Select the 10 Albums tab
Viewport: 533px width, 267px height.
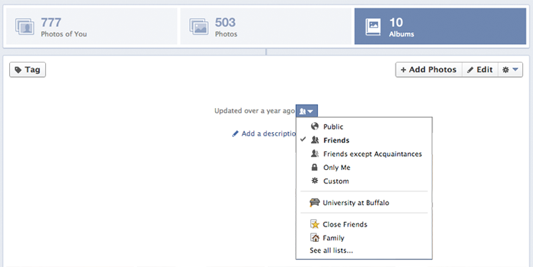coord(440,27)
